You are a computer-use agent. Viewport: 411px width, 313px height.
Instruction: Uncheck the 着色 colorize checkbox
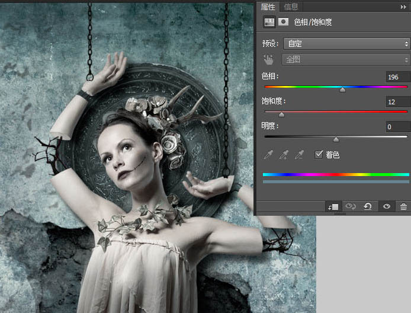tap(319, 155)
